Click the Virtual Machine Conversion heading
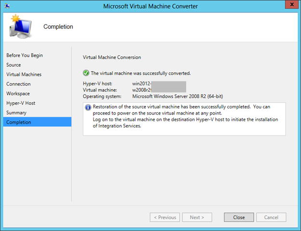 point(112,57)
